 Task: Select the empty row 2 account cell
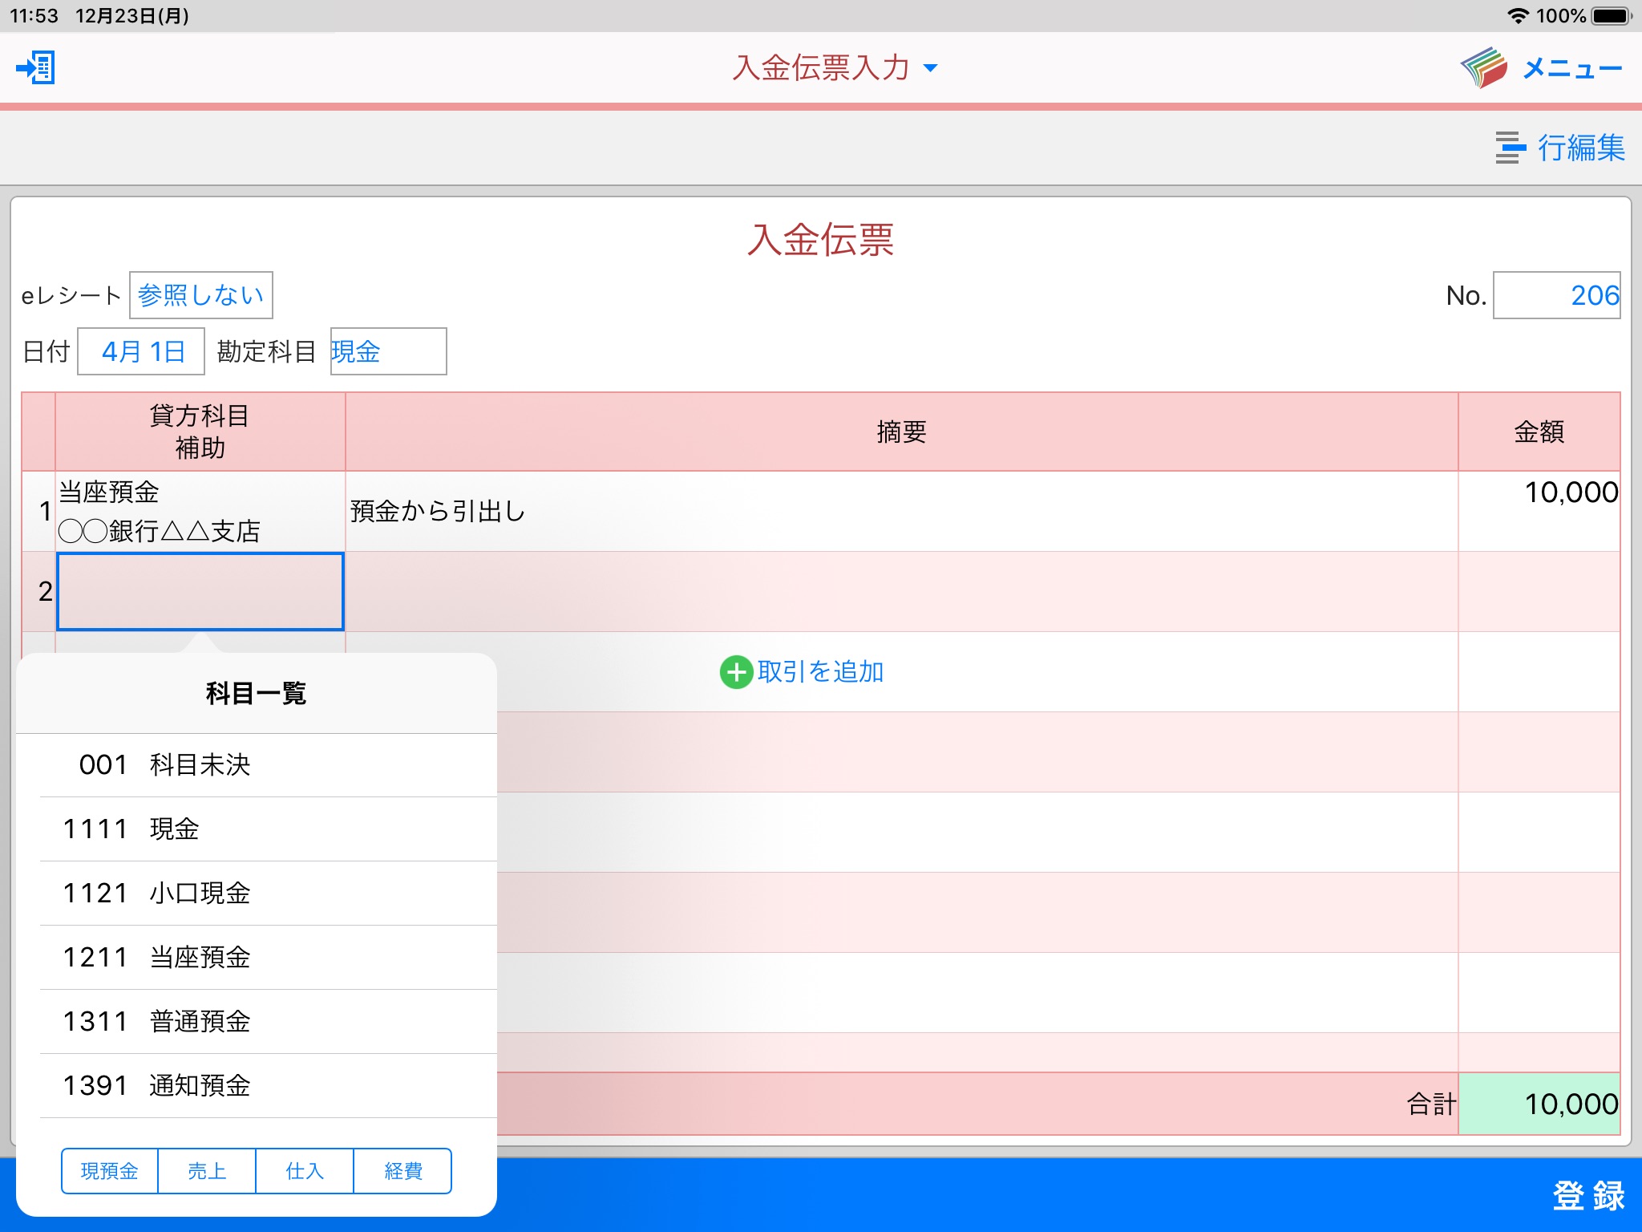[200, 591]
